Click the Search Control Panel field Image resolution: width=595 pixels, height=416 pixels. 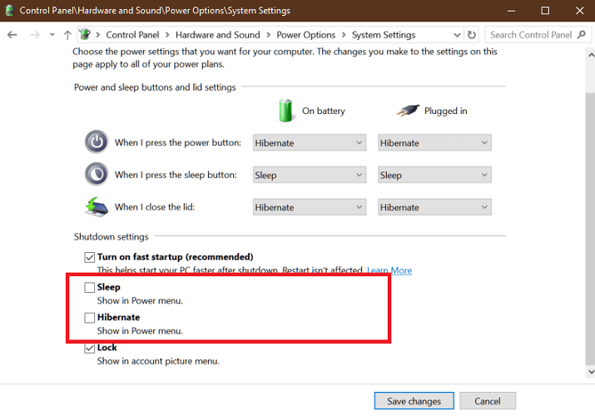click(538, 35)
